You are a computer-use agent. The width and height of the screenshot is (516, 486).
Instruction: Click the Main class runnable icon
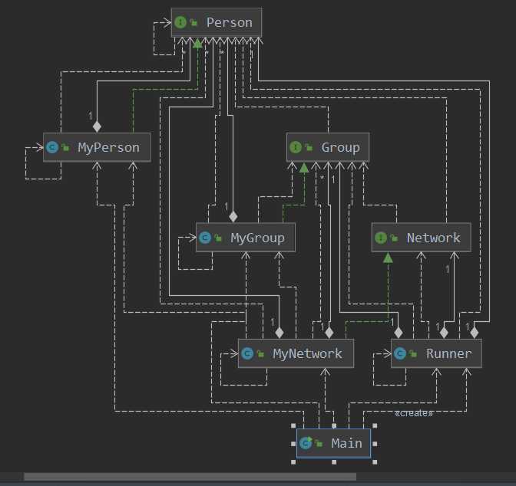306,443
